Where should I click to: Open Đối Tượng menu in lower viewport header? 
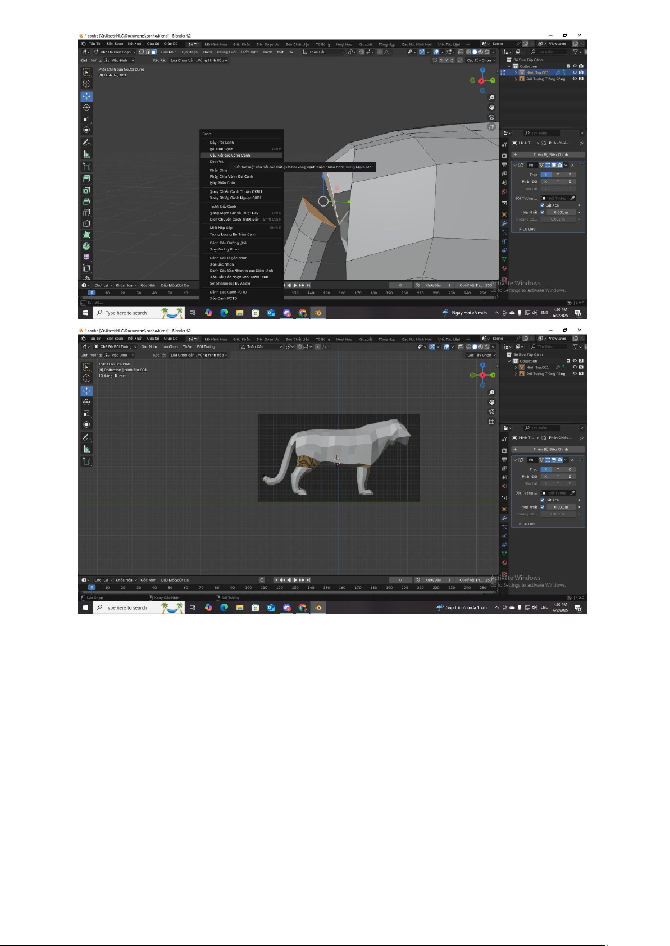(x=206, y=346)
